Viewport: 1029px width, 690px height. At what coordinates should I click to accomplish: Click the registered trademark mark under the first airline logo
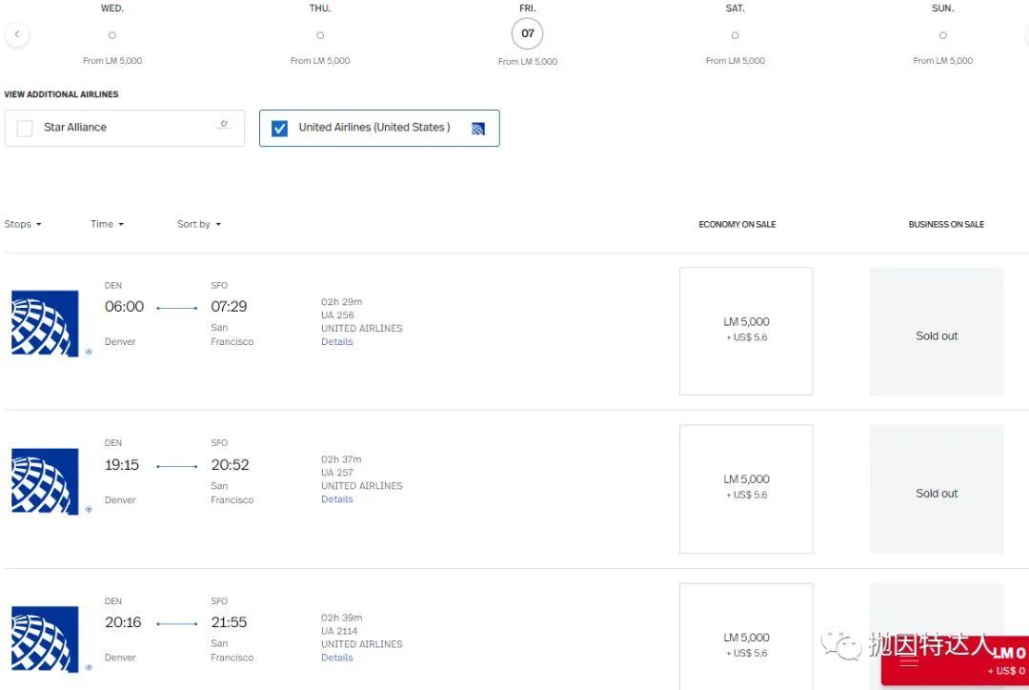[89, 352]
